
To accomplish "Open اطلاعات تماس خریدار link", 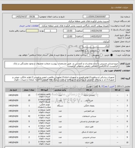I will pos(29,26).
